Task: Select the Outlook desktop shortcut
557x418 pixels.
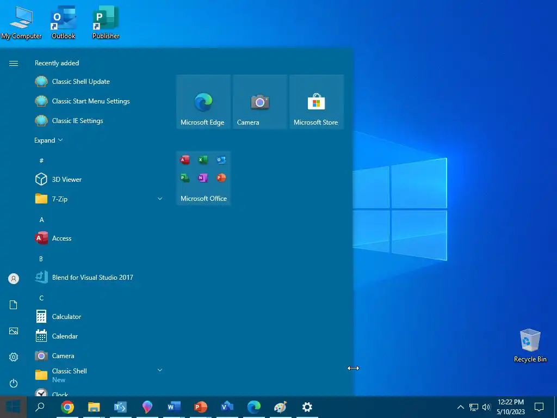Action: click(63, 22)
